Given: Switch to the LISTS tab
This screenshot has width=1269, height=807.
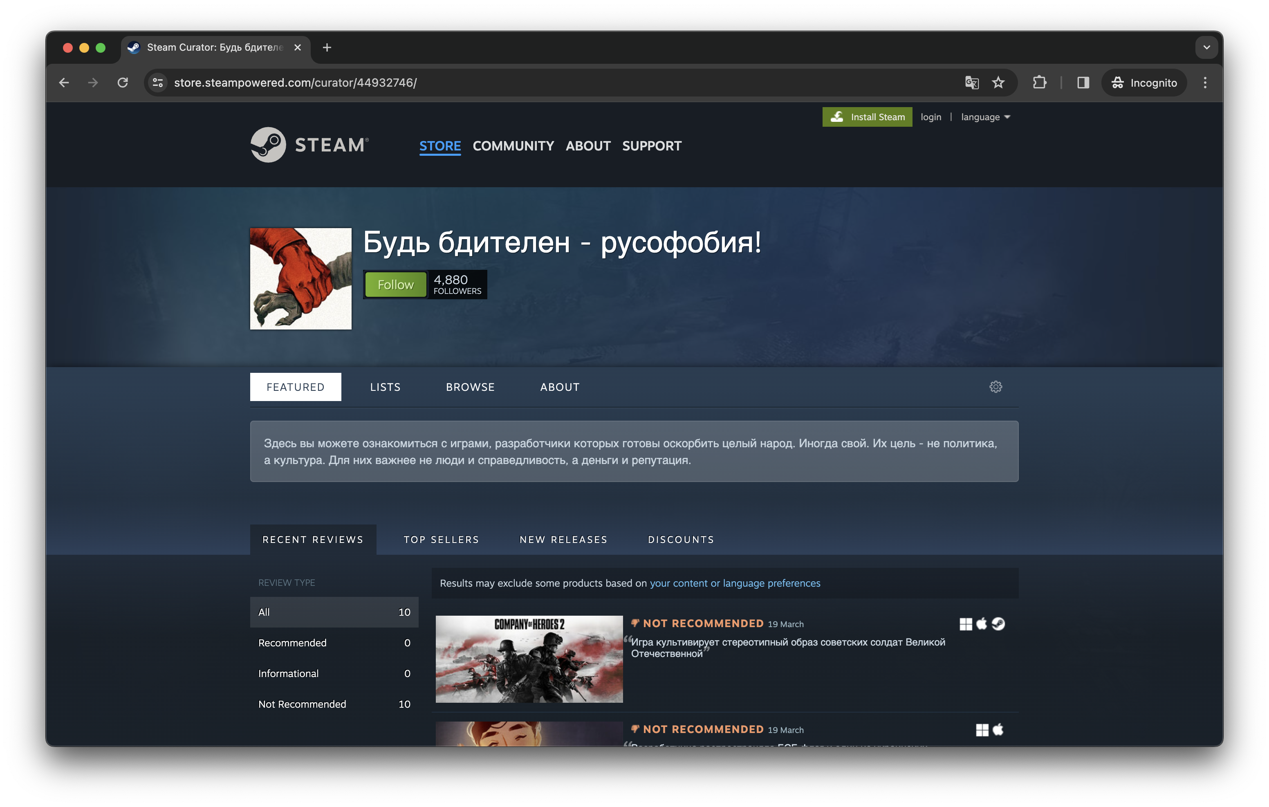Looking at the screenshot, I should coord(385,387).
